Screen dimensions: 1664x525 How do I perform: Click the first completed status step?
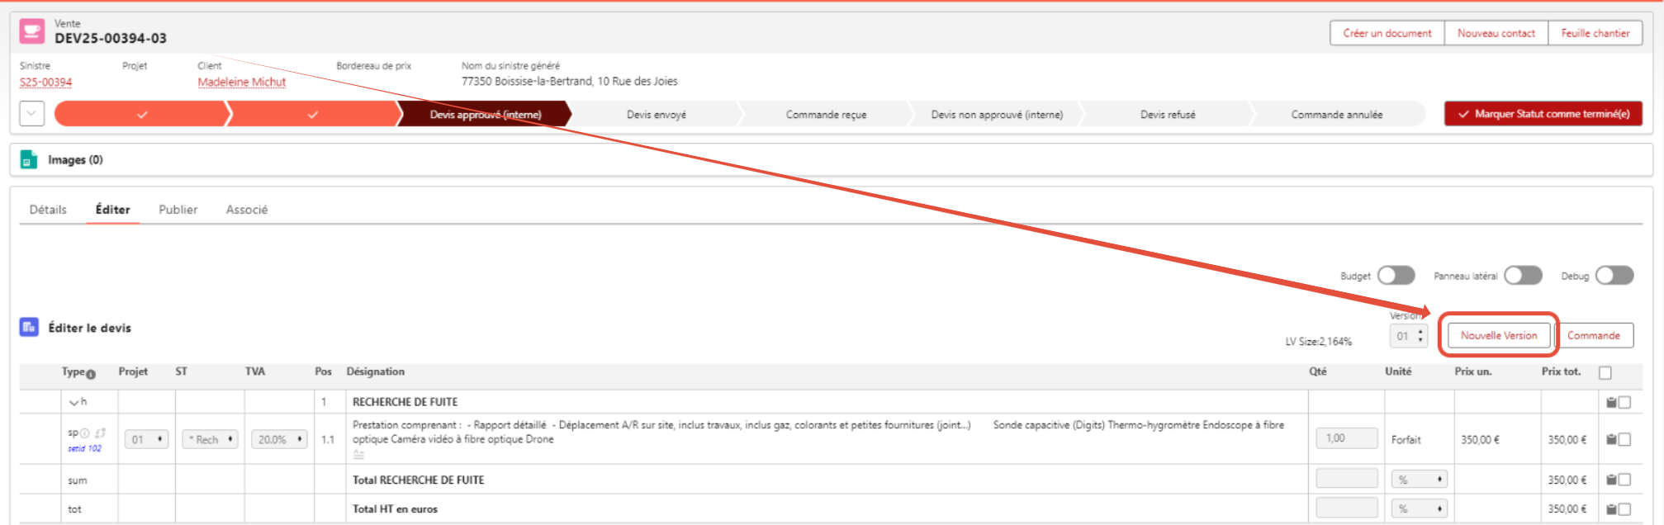pos(142,115)
